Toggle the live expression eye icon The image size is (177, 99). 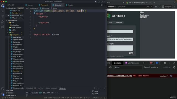click(110, 67)
